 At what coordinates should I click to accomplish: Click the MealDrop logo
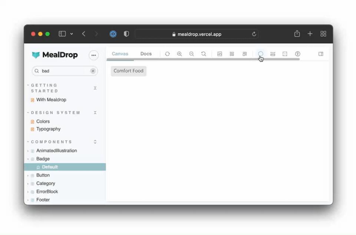(55, 55)
